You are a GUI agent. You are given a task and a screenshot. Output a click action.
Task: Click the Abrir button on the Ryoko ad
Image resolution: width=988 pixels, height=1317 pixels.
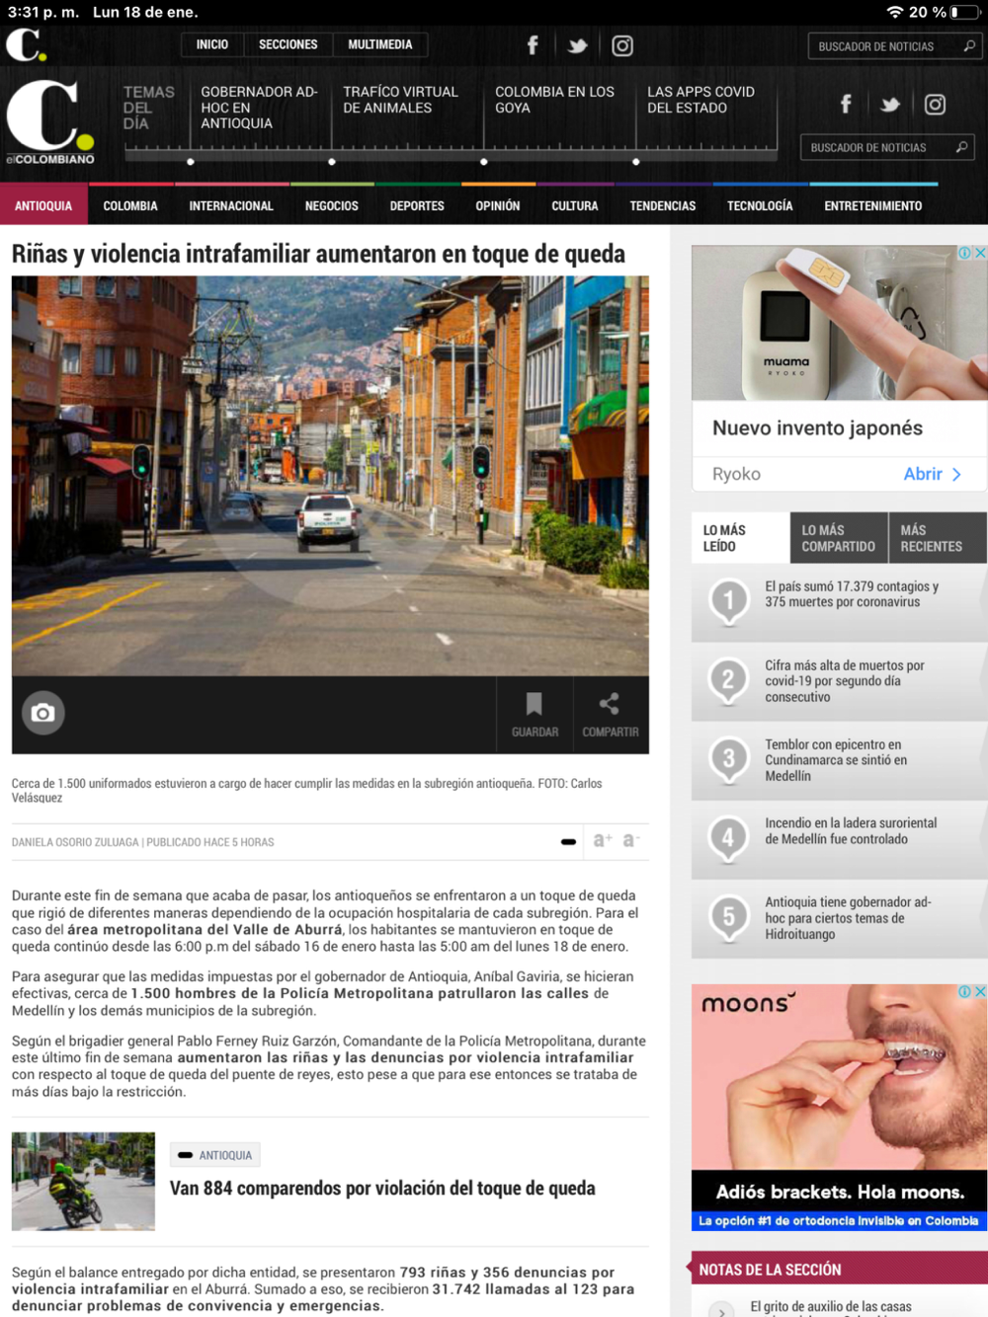coord(933,474)
